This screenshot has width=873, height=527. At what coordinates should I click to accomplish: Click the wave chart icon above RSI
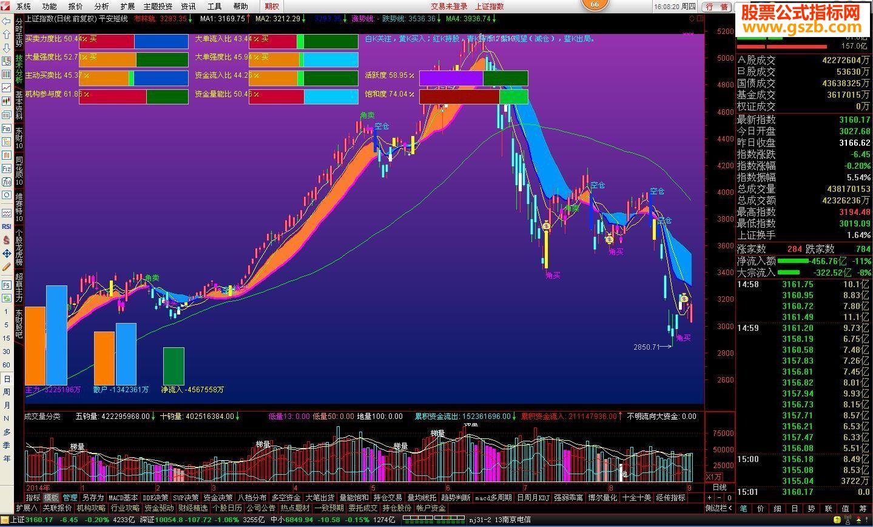click(x=6, y=213)
